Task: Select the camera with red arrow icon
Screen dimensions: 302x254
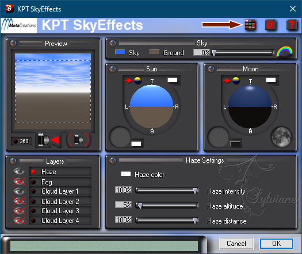Action: (x=48, y=140)
